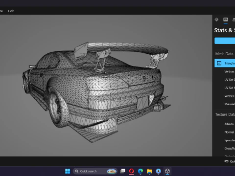Launch Opera browser from the taskbar
The width and height of the screenshot is (235, 176).
point(132,171)
